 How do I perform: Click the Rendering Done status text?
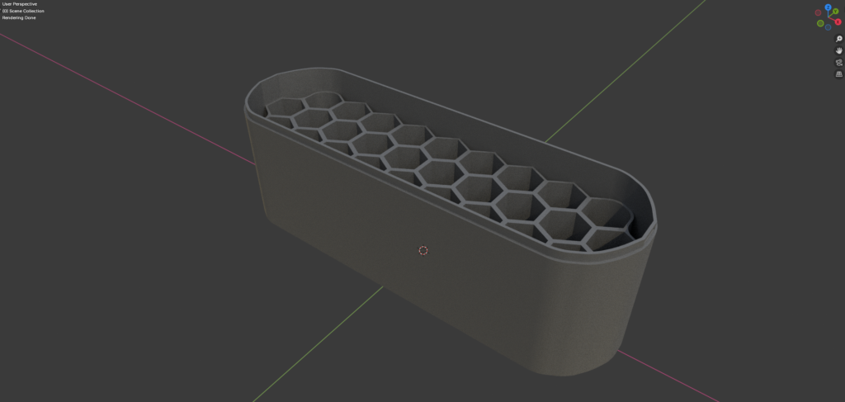click(x=20, y=17)
